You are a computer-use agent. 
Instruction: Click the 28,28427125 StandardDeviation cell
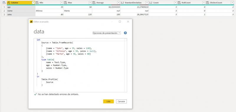[x=135, y=14]
